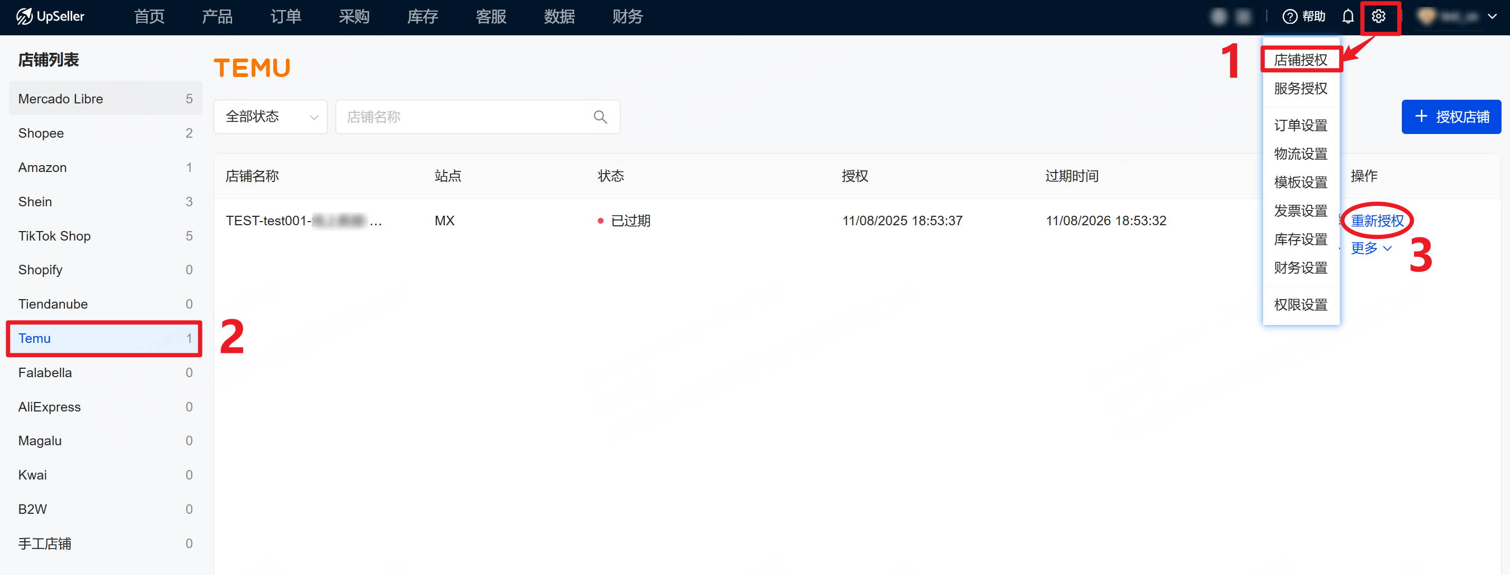Screen dimensions: 1510x575
Task: Click the 11/08/2025 18:53:37 authorization time
Action: pos(902,221)
